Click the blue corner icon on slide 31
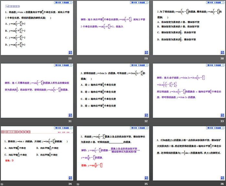 [70, 115]
